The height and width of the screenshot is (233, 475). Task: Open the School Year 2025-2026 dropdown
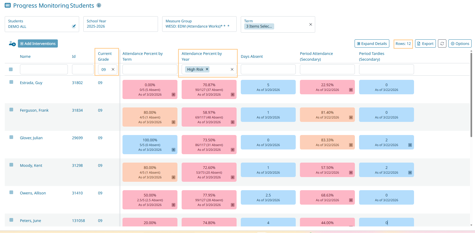pos(120,24)
